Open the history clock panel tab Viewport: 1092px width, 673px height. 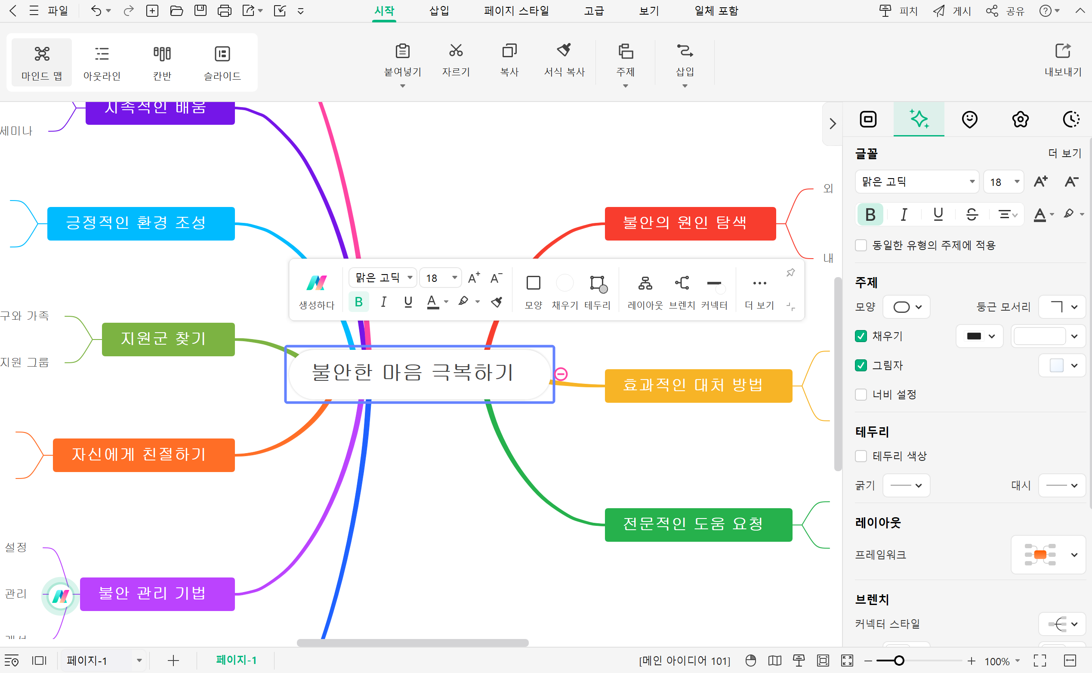(x=1070, y=119)
